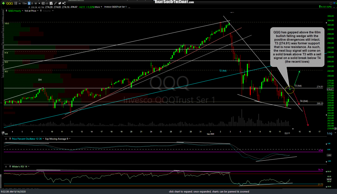The height and width of the screenshot is (194, 337).
Task: Click the move handle of Wilder's RSI
Action: [x=10, y=167]
